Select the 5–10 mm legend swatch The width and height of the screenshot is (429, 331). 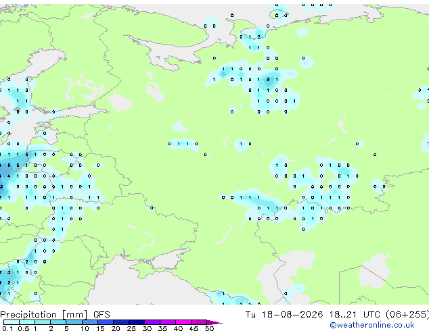pos(74,322)
